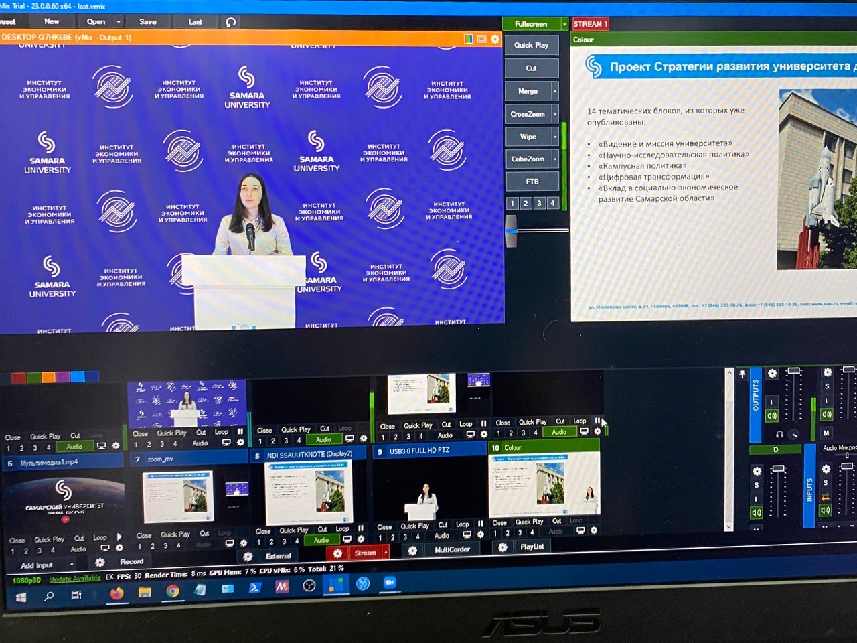
Task: Open Windows Start menu
Action: tap(21, 597)
